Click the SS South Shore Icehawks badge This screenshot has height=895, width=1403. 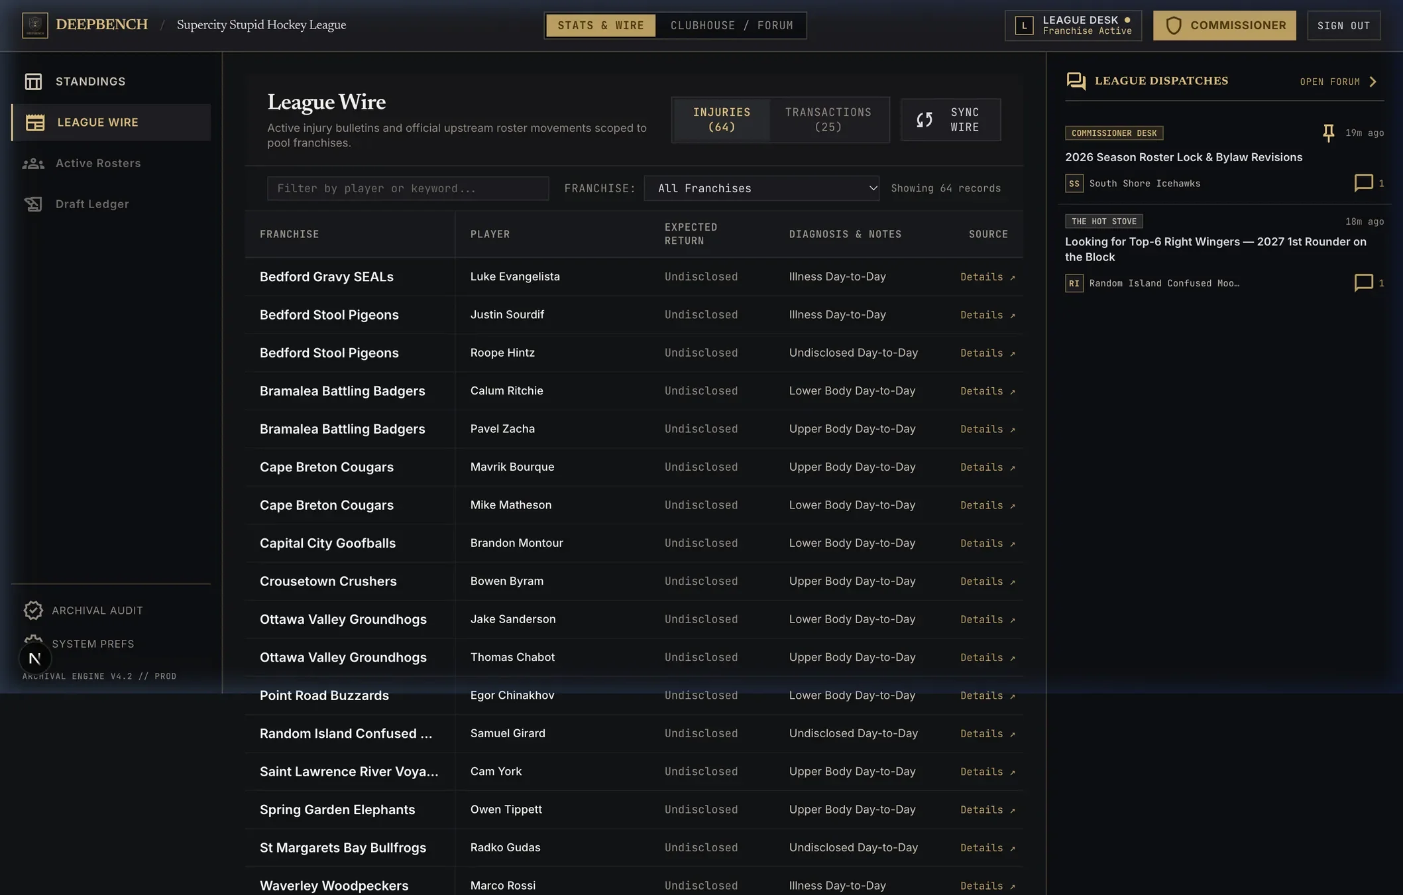pyautogui.click(x=1074, y=184)
